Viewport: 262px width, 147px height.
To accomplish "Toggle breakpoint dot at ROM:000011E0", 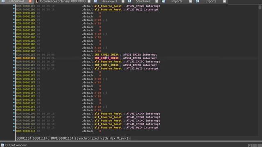I will (x=14, y=54).
